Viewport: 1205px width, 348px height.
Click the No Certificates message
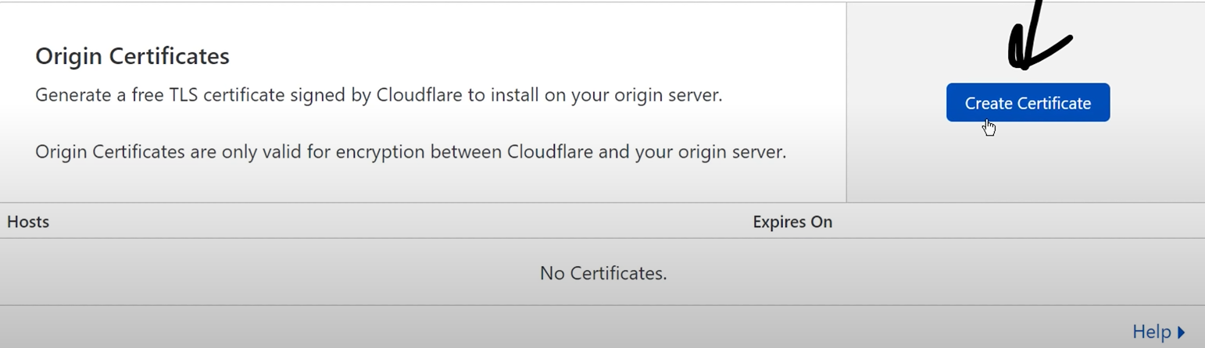pos(602,273)
